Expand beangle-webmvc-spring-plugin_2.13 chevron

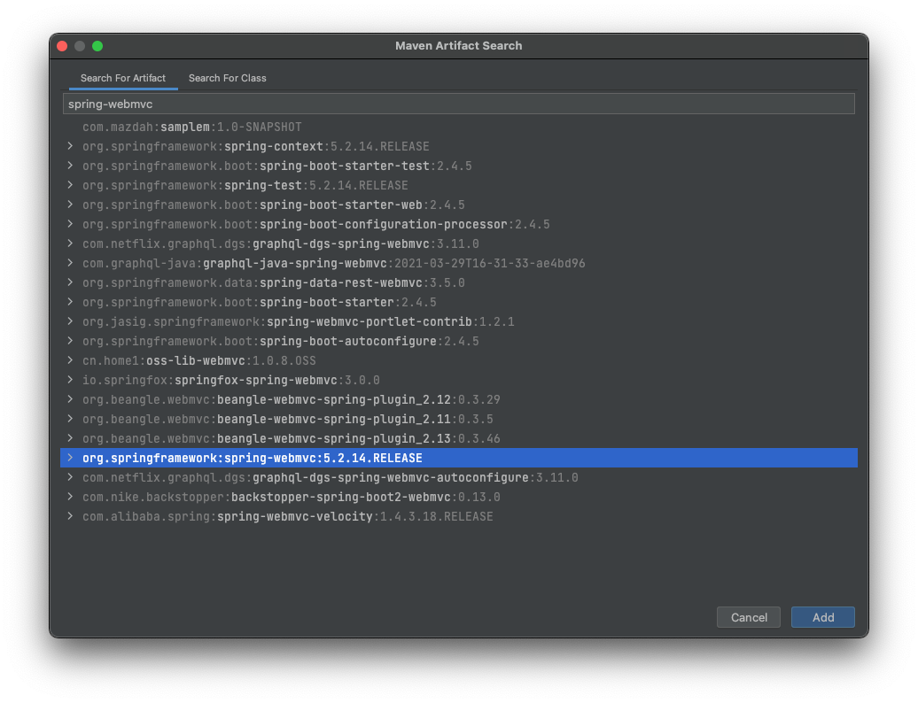70,438
